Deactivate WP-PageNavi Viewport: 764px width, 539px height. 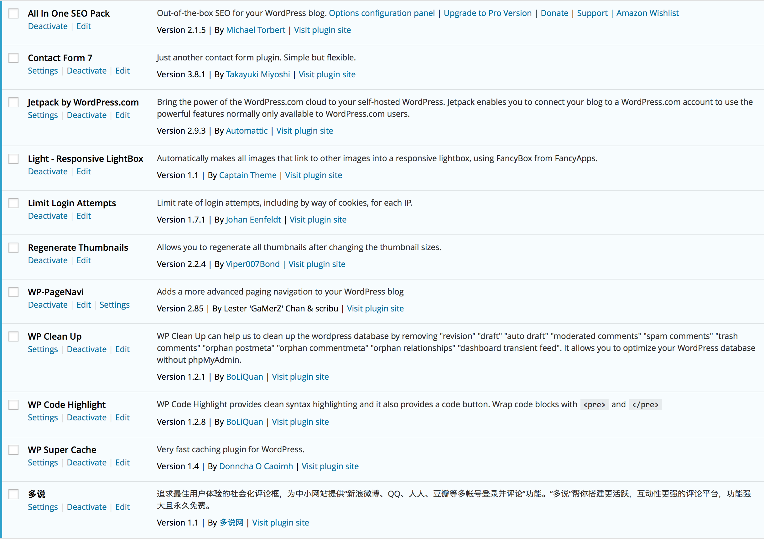[48, 305]
